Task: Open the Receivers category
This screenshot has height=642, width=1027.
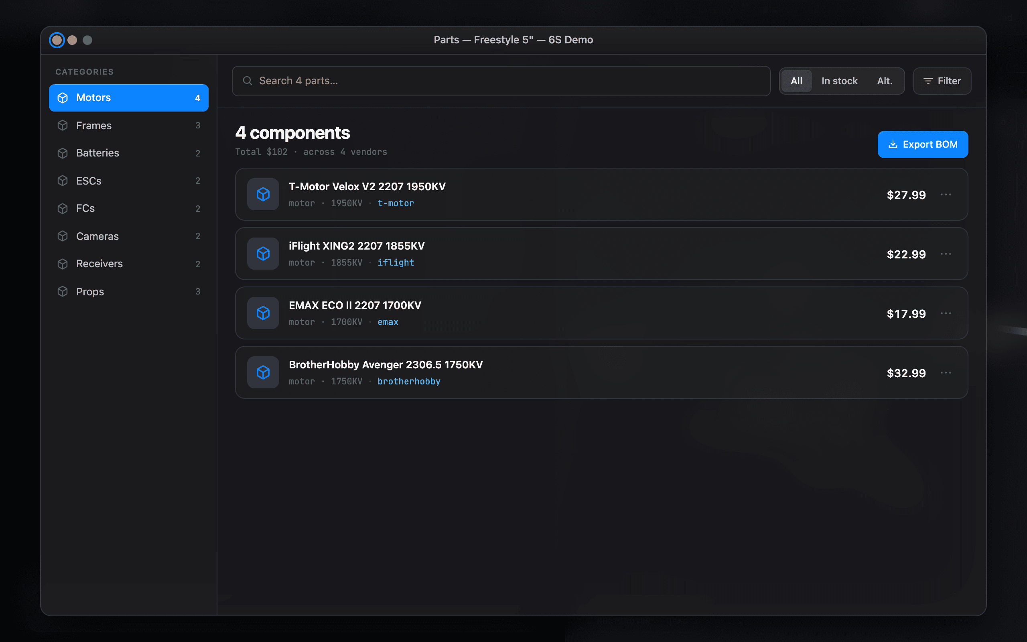Action: coord(129,264)
